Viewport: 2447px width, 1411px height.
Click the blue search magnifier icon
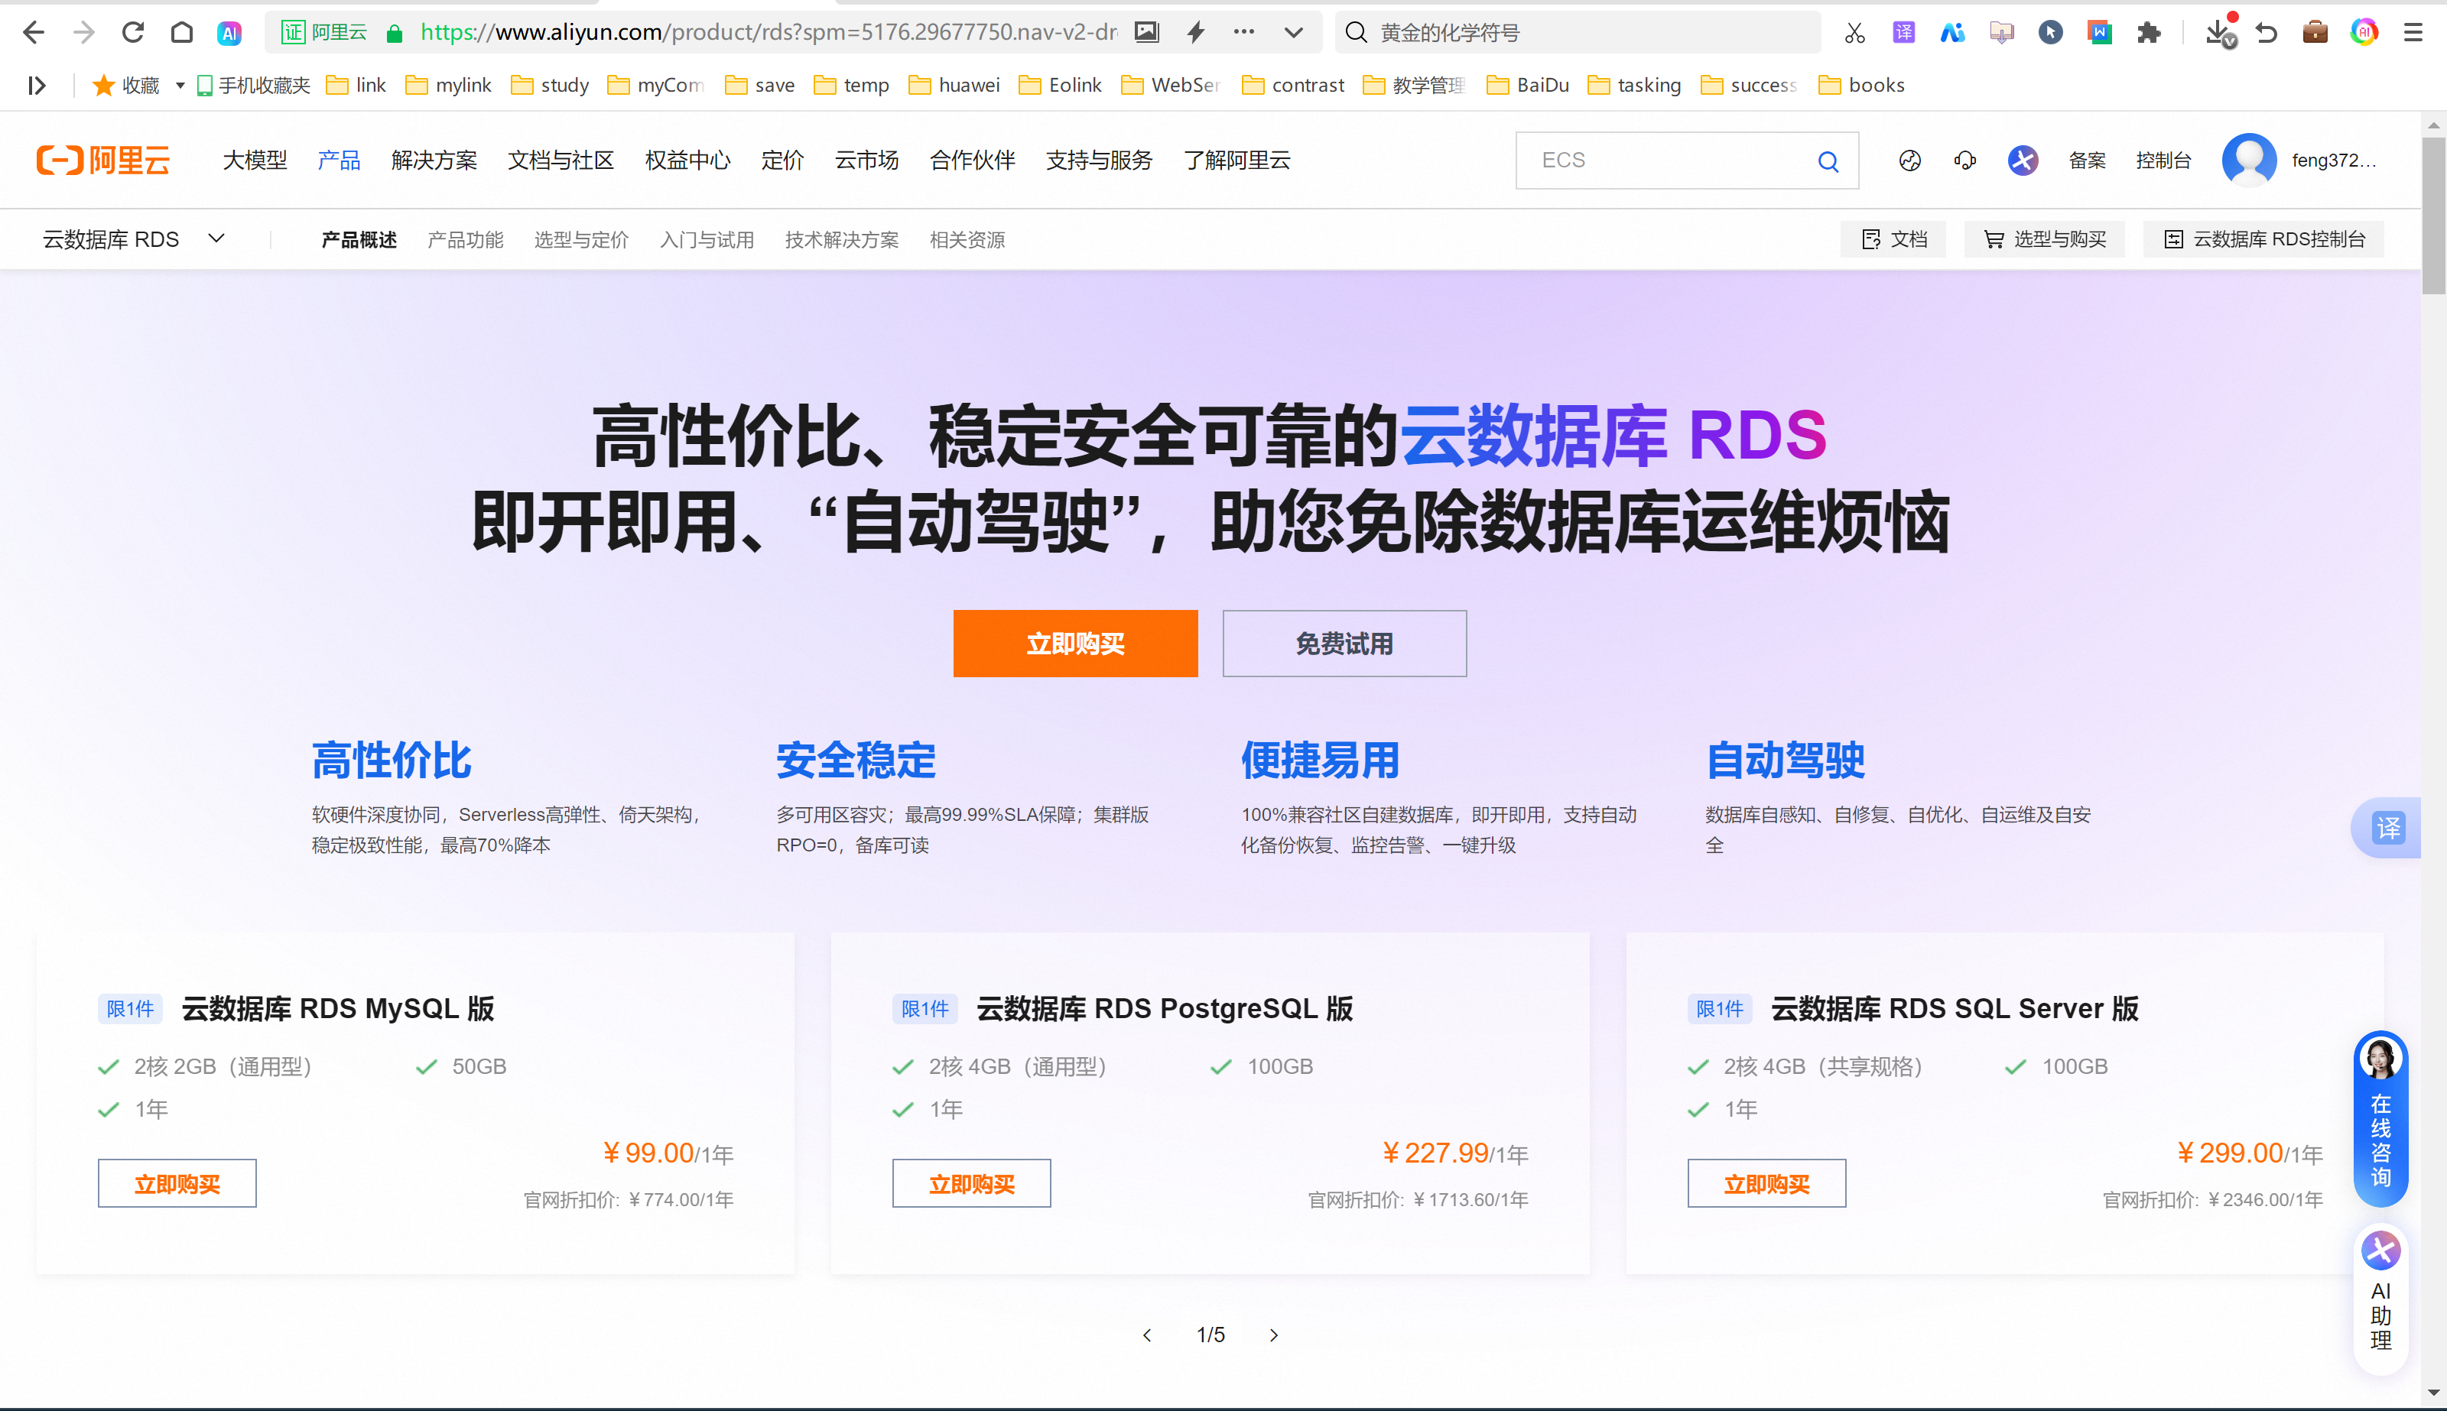(1828, 161)
